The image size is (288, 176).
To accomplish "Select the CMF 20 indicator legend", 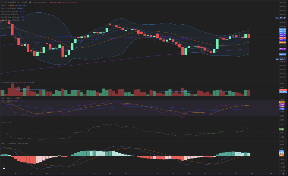I will (4, 122).
